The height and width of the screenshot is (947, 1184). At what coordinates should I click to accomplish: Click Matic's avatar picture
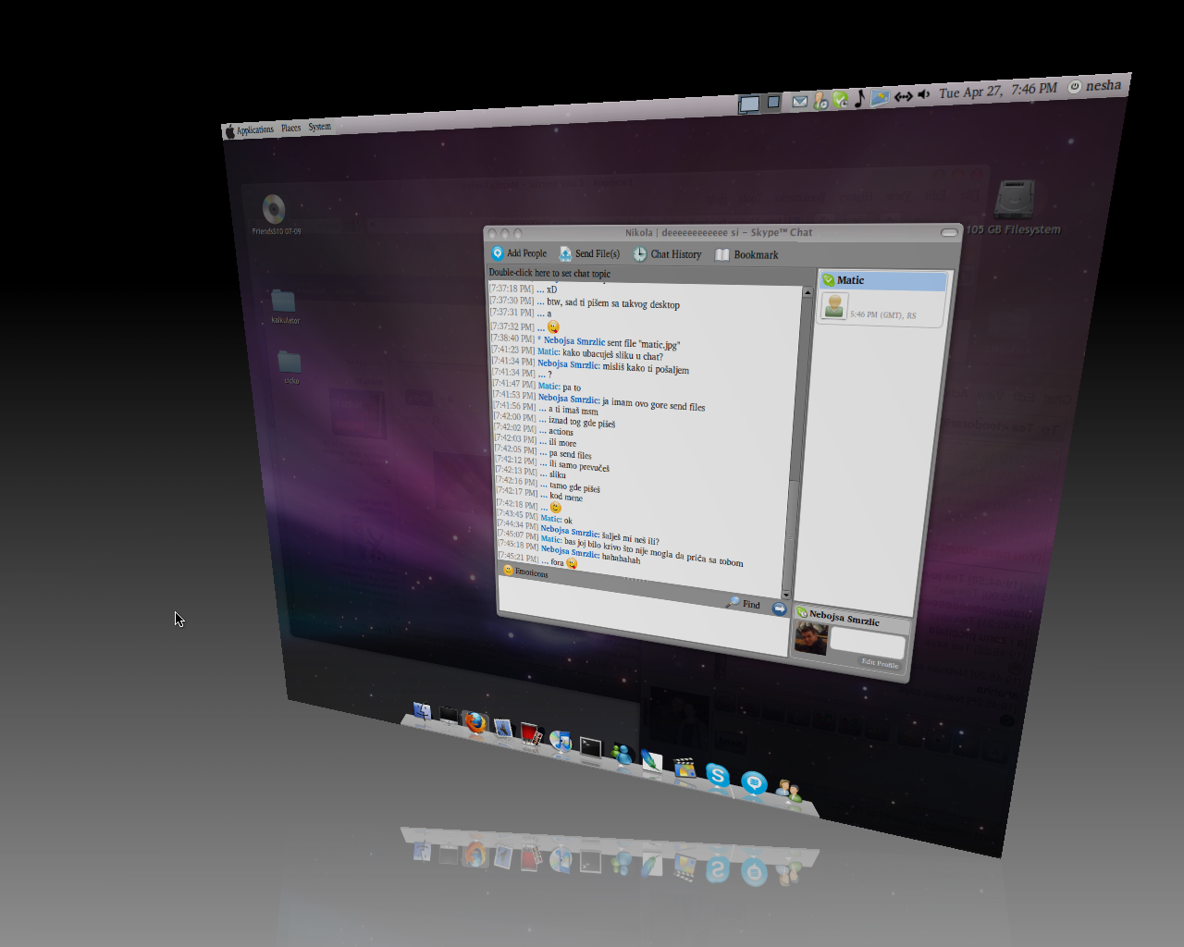834,306
